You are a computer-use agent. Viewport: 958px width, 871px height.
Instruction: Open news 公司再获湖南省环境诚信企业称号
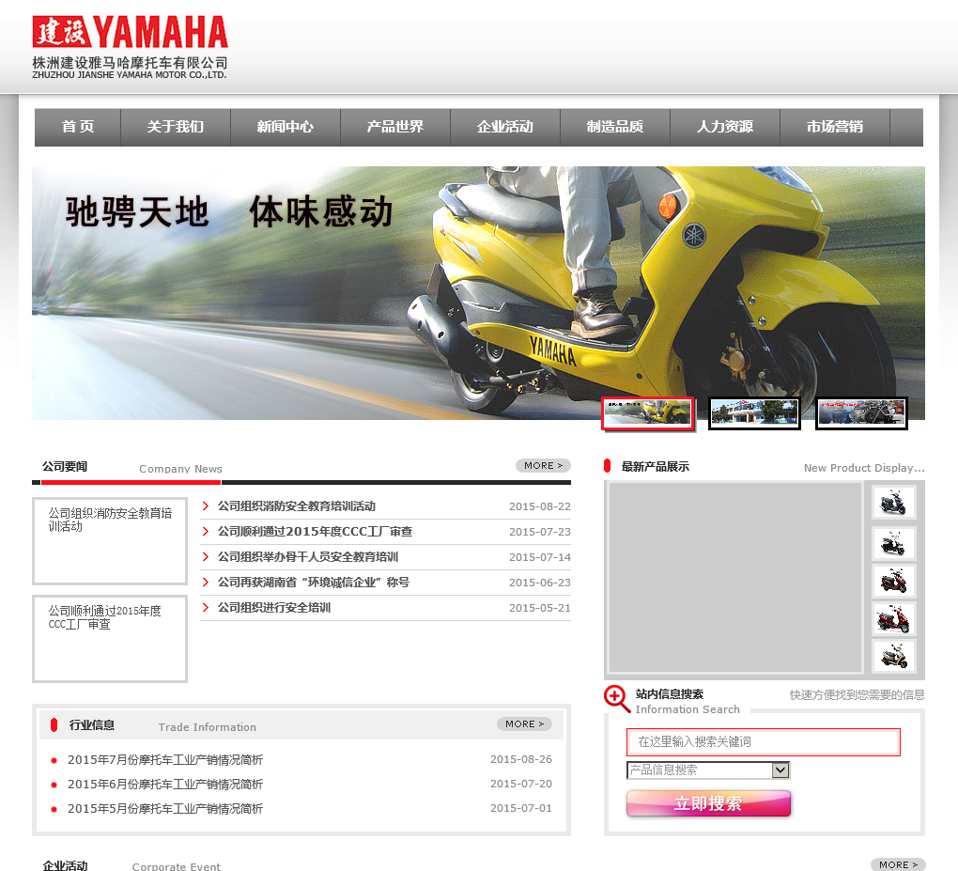coord(314,583)
